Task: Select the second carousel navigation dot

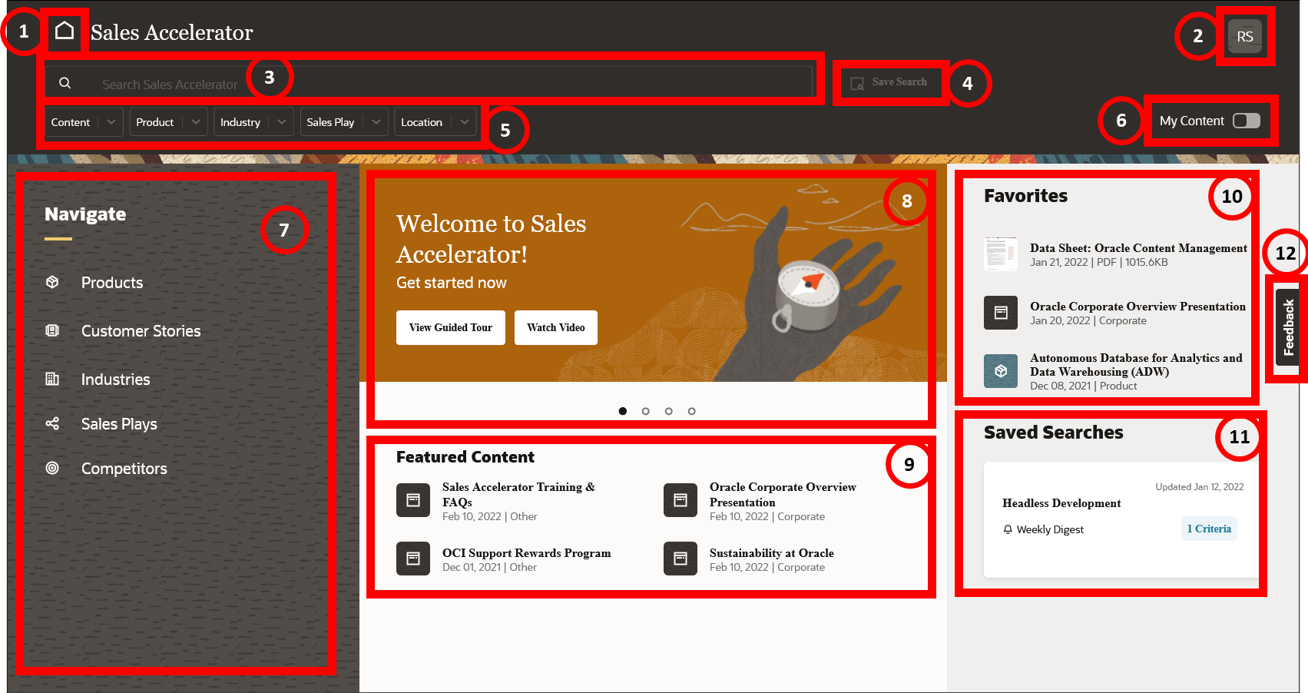Action: 646,411
